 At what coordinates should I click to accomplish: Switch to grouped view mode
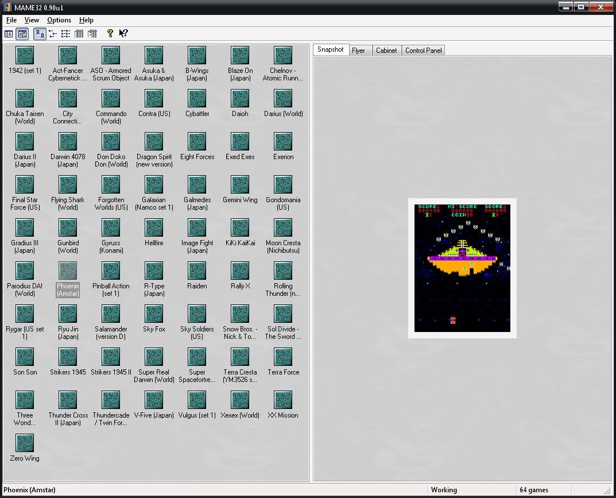point(92,34)
